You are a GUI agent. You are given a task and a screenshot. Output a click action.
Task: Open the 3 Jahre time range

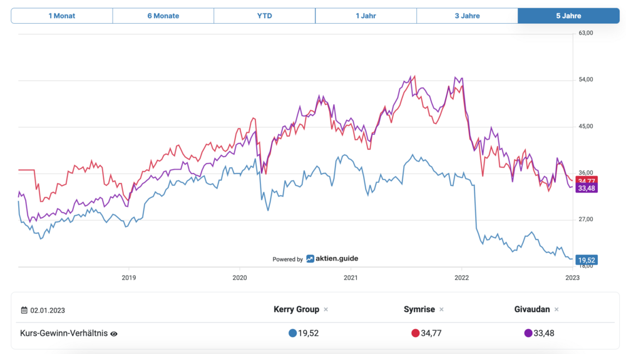467,16
